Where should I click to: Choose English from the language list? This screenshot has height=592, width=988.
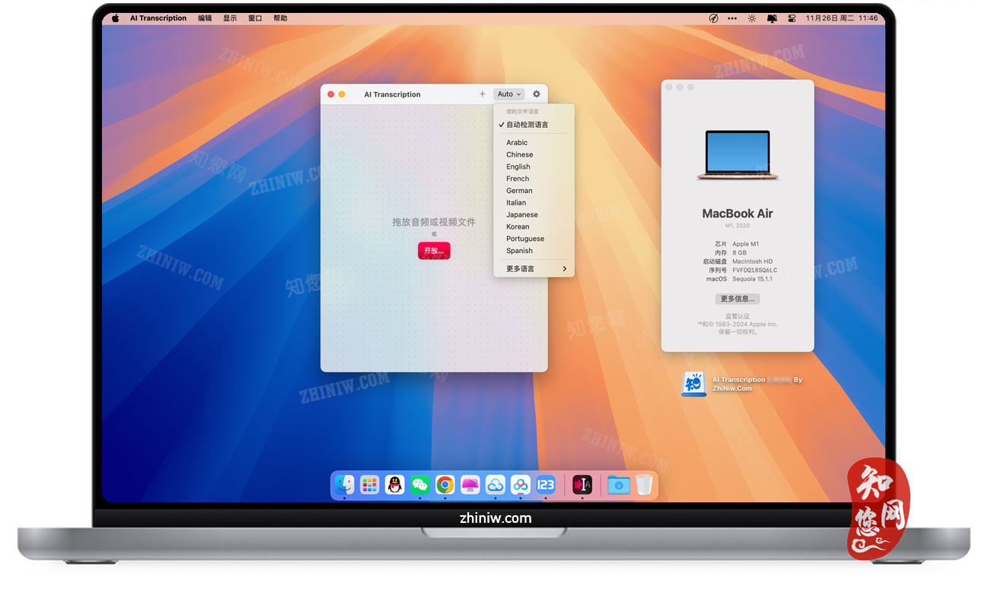[518, 167]
